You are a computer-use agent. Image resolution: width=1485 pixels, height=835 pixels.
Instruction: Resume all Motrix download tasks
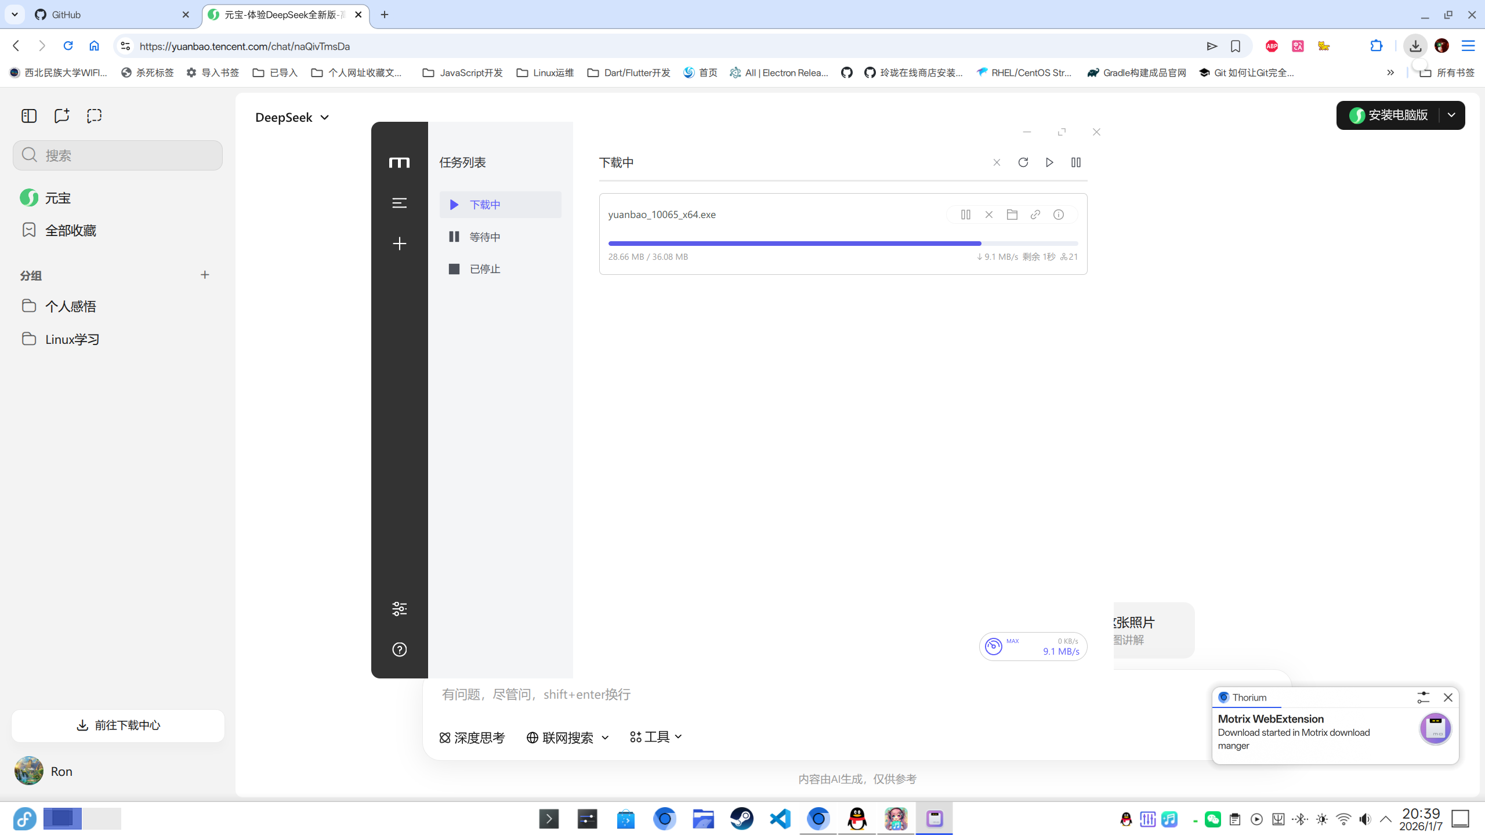[x=1049, y=162]
